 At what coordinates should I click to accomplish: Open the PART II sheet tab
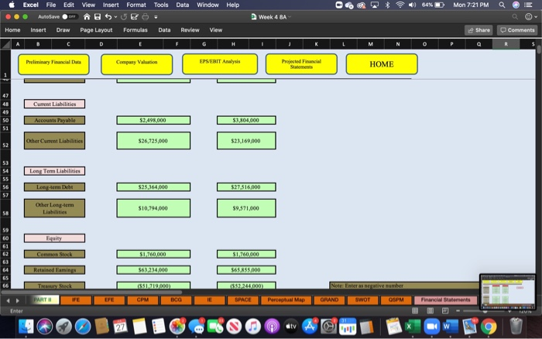[43, 300]
